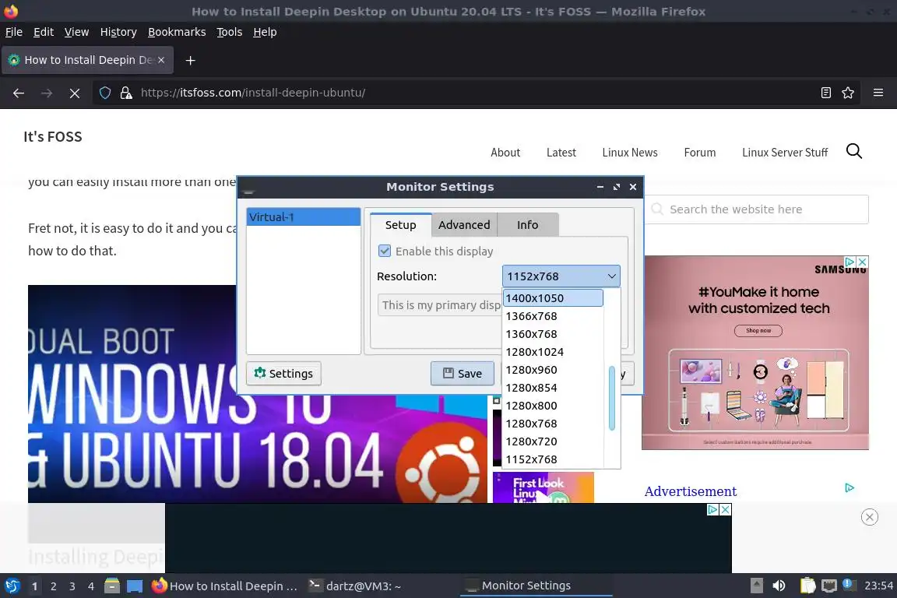
Task: Switch to Advanced tab
Action: pyautogui.click(x=464, y=224)
